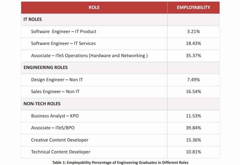Select the 39.84% employability value
The image size is (240, 165).
pos(194,128)
